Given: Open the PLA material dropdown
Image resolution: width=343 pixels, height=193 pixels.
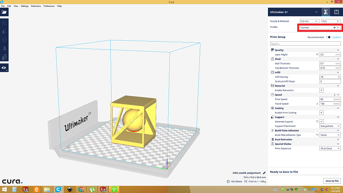Looking at the screenshot, I should tap(331, 21).
